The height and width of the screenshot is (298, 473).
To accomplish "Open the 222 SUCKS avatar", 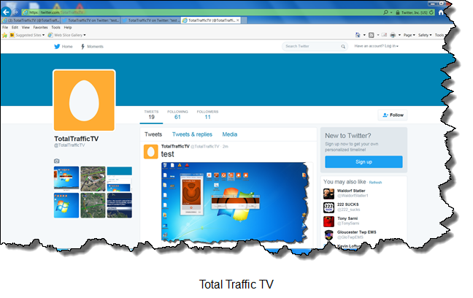I will point(328,207).
